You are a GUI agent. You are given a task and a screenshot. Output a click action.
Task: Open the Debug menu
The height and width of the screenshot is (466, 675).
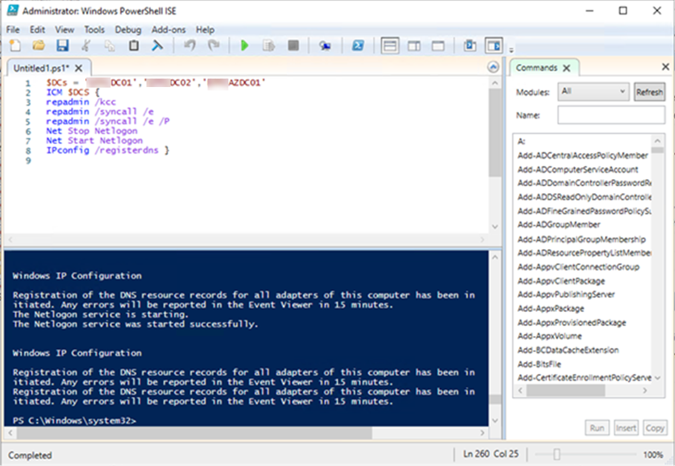coord(128,29)
